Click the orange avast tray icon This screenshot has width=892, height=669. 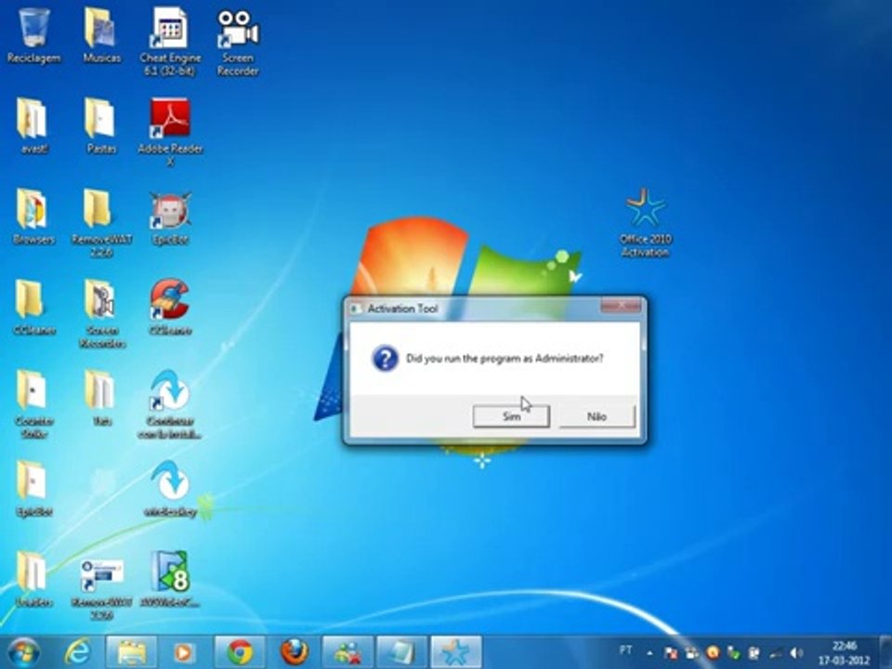tap(713, 653)
